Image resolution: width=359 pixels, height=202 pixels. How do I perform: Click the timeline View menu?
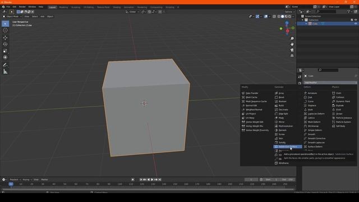(36, 180)
